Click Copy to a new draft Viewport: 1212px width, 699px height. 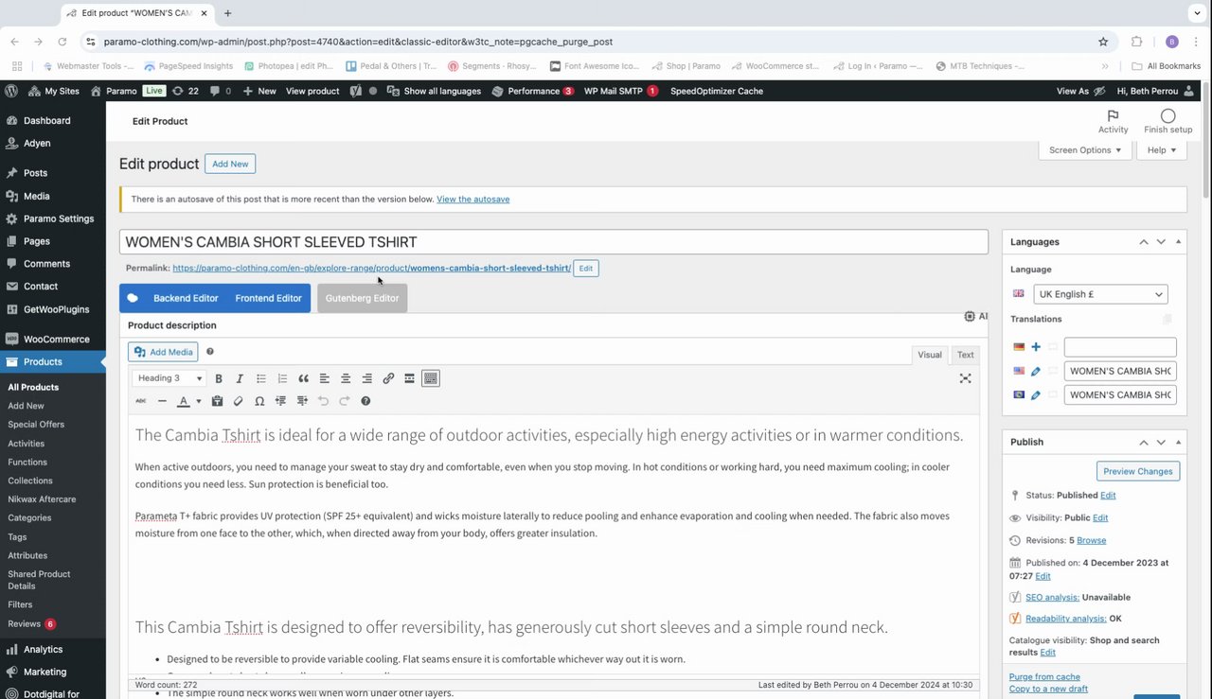[1048, 689]
